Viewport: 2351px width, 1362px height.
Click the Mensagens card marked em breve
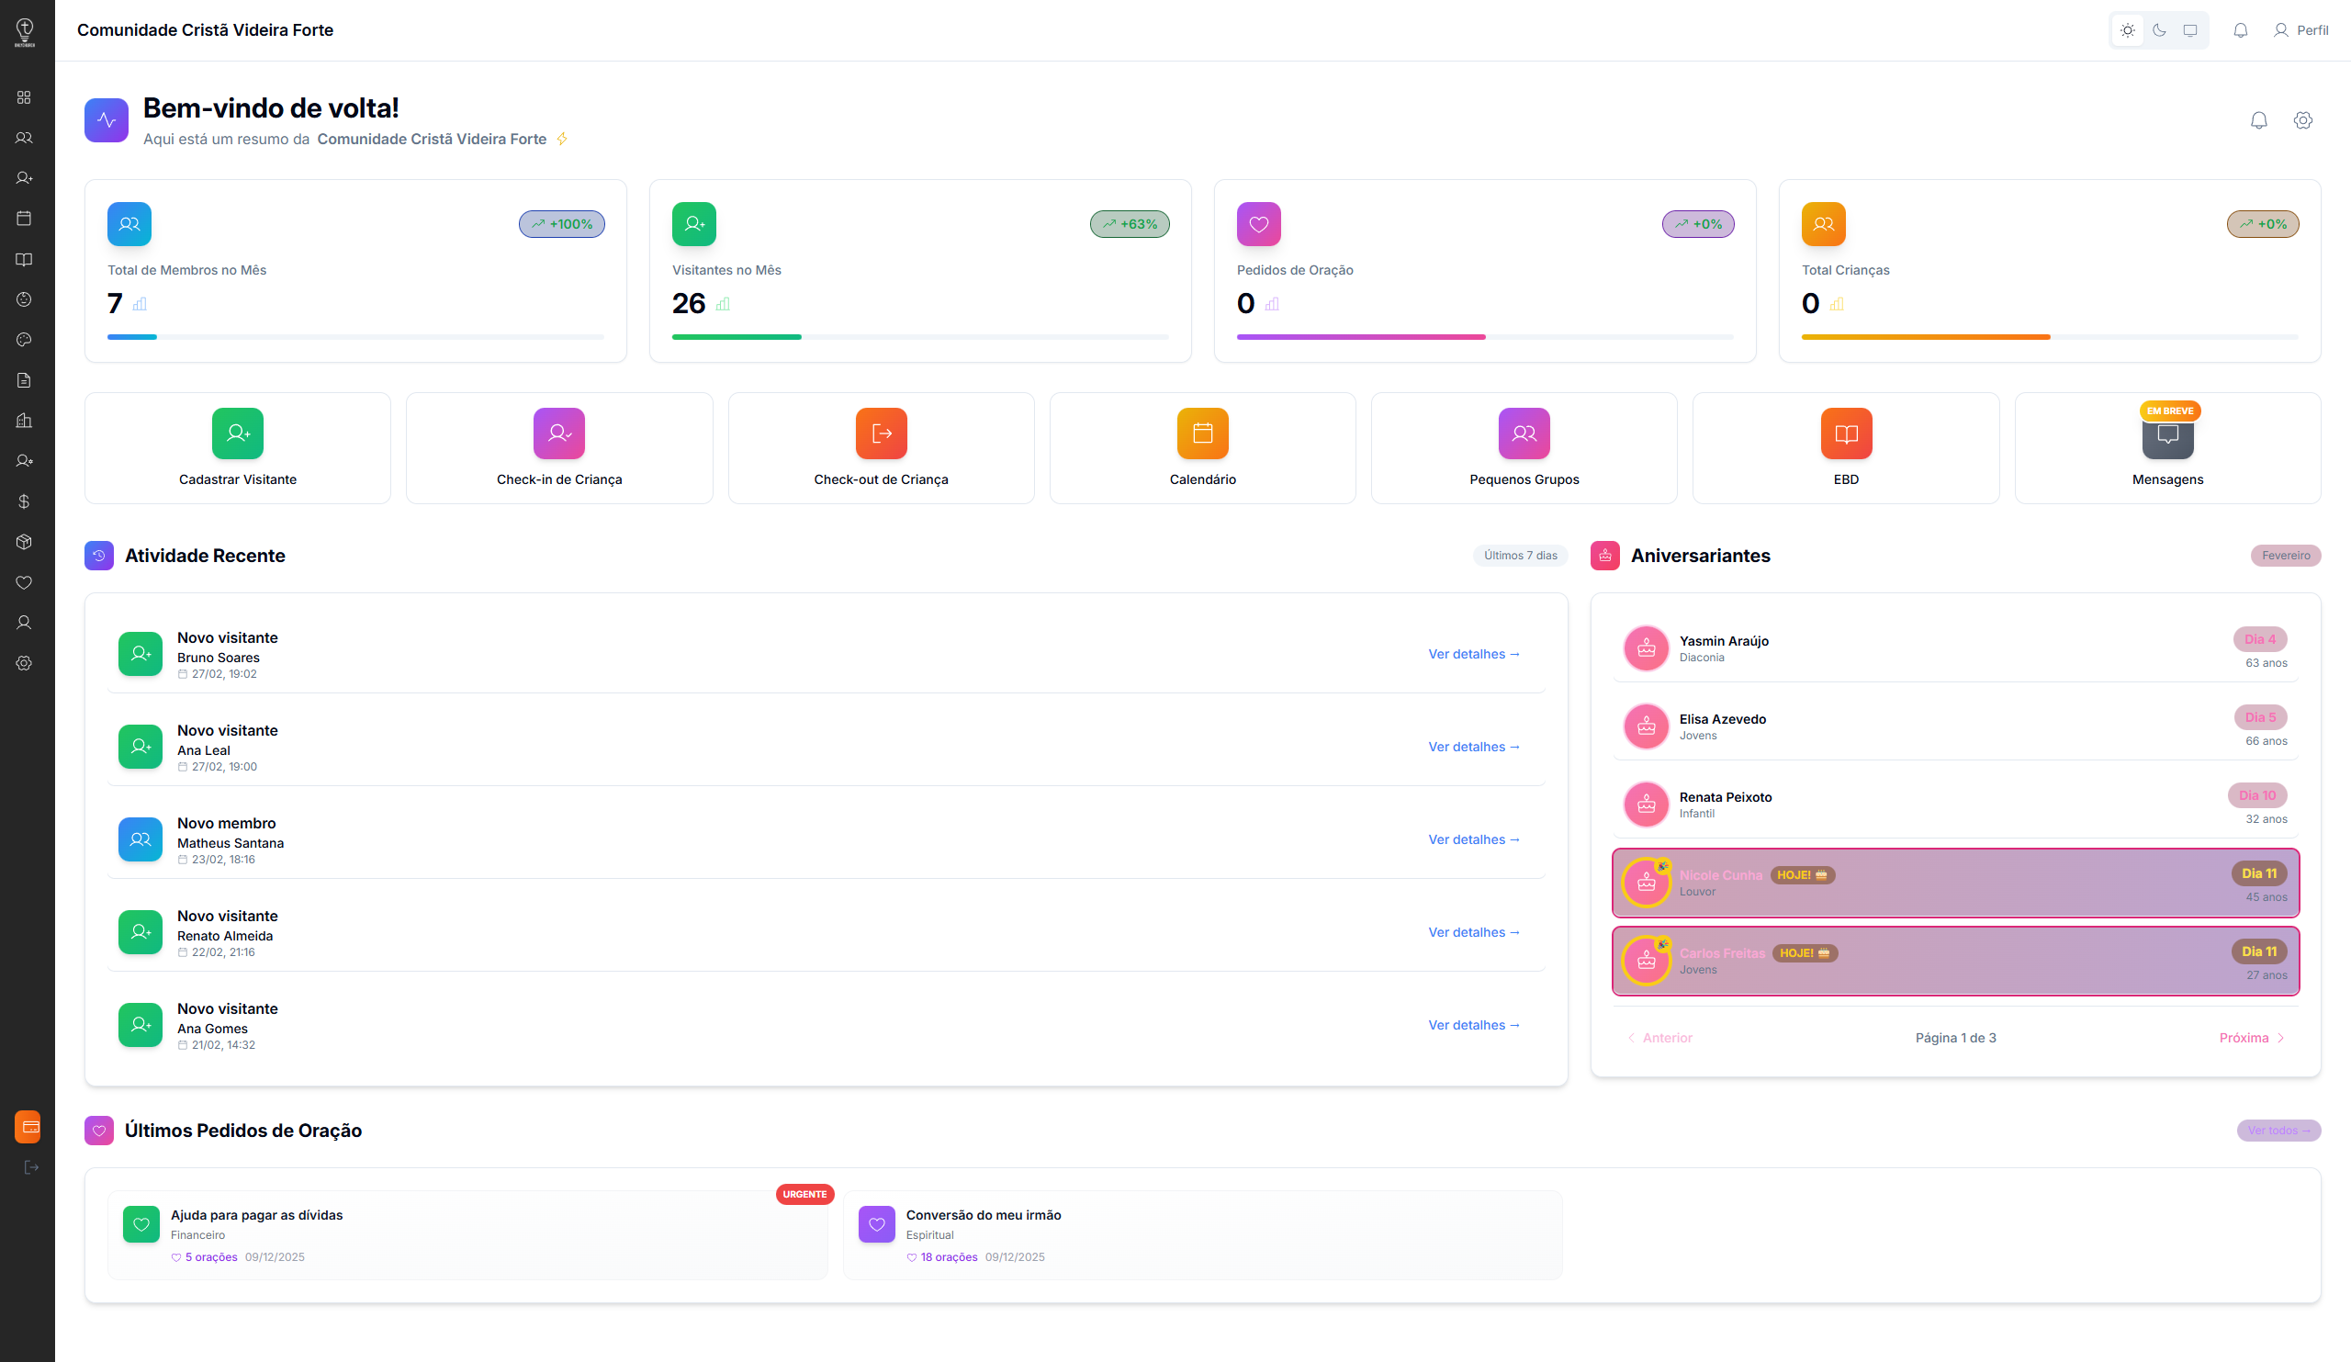tap(2167, 448)
